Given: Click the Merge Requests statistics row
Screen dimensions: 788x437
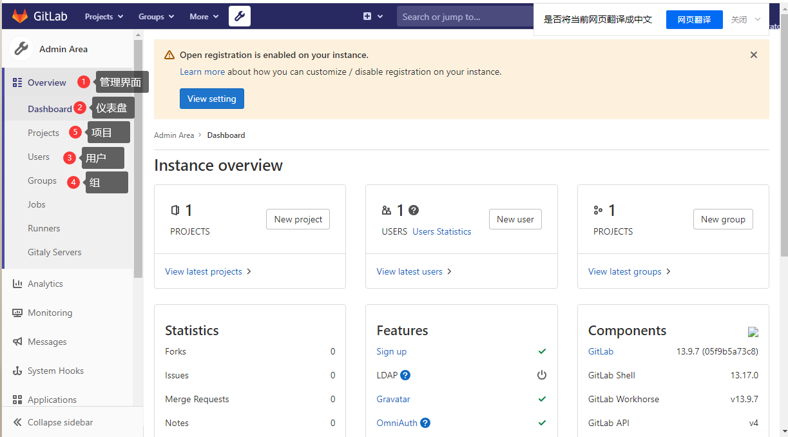Looking at the screenshot, I should [x=250, y=399].
